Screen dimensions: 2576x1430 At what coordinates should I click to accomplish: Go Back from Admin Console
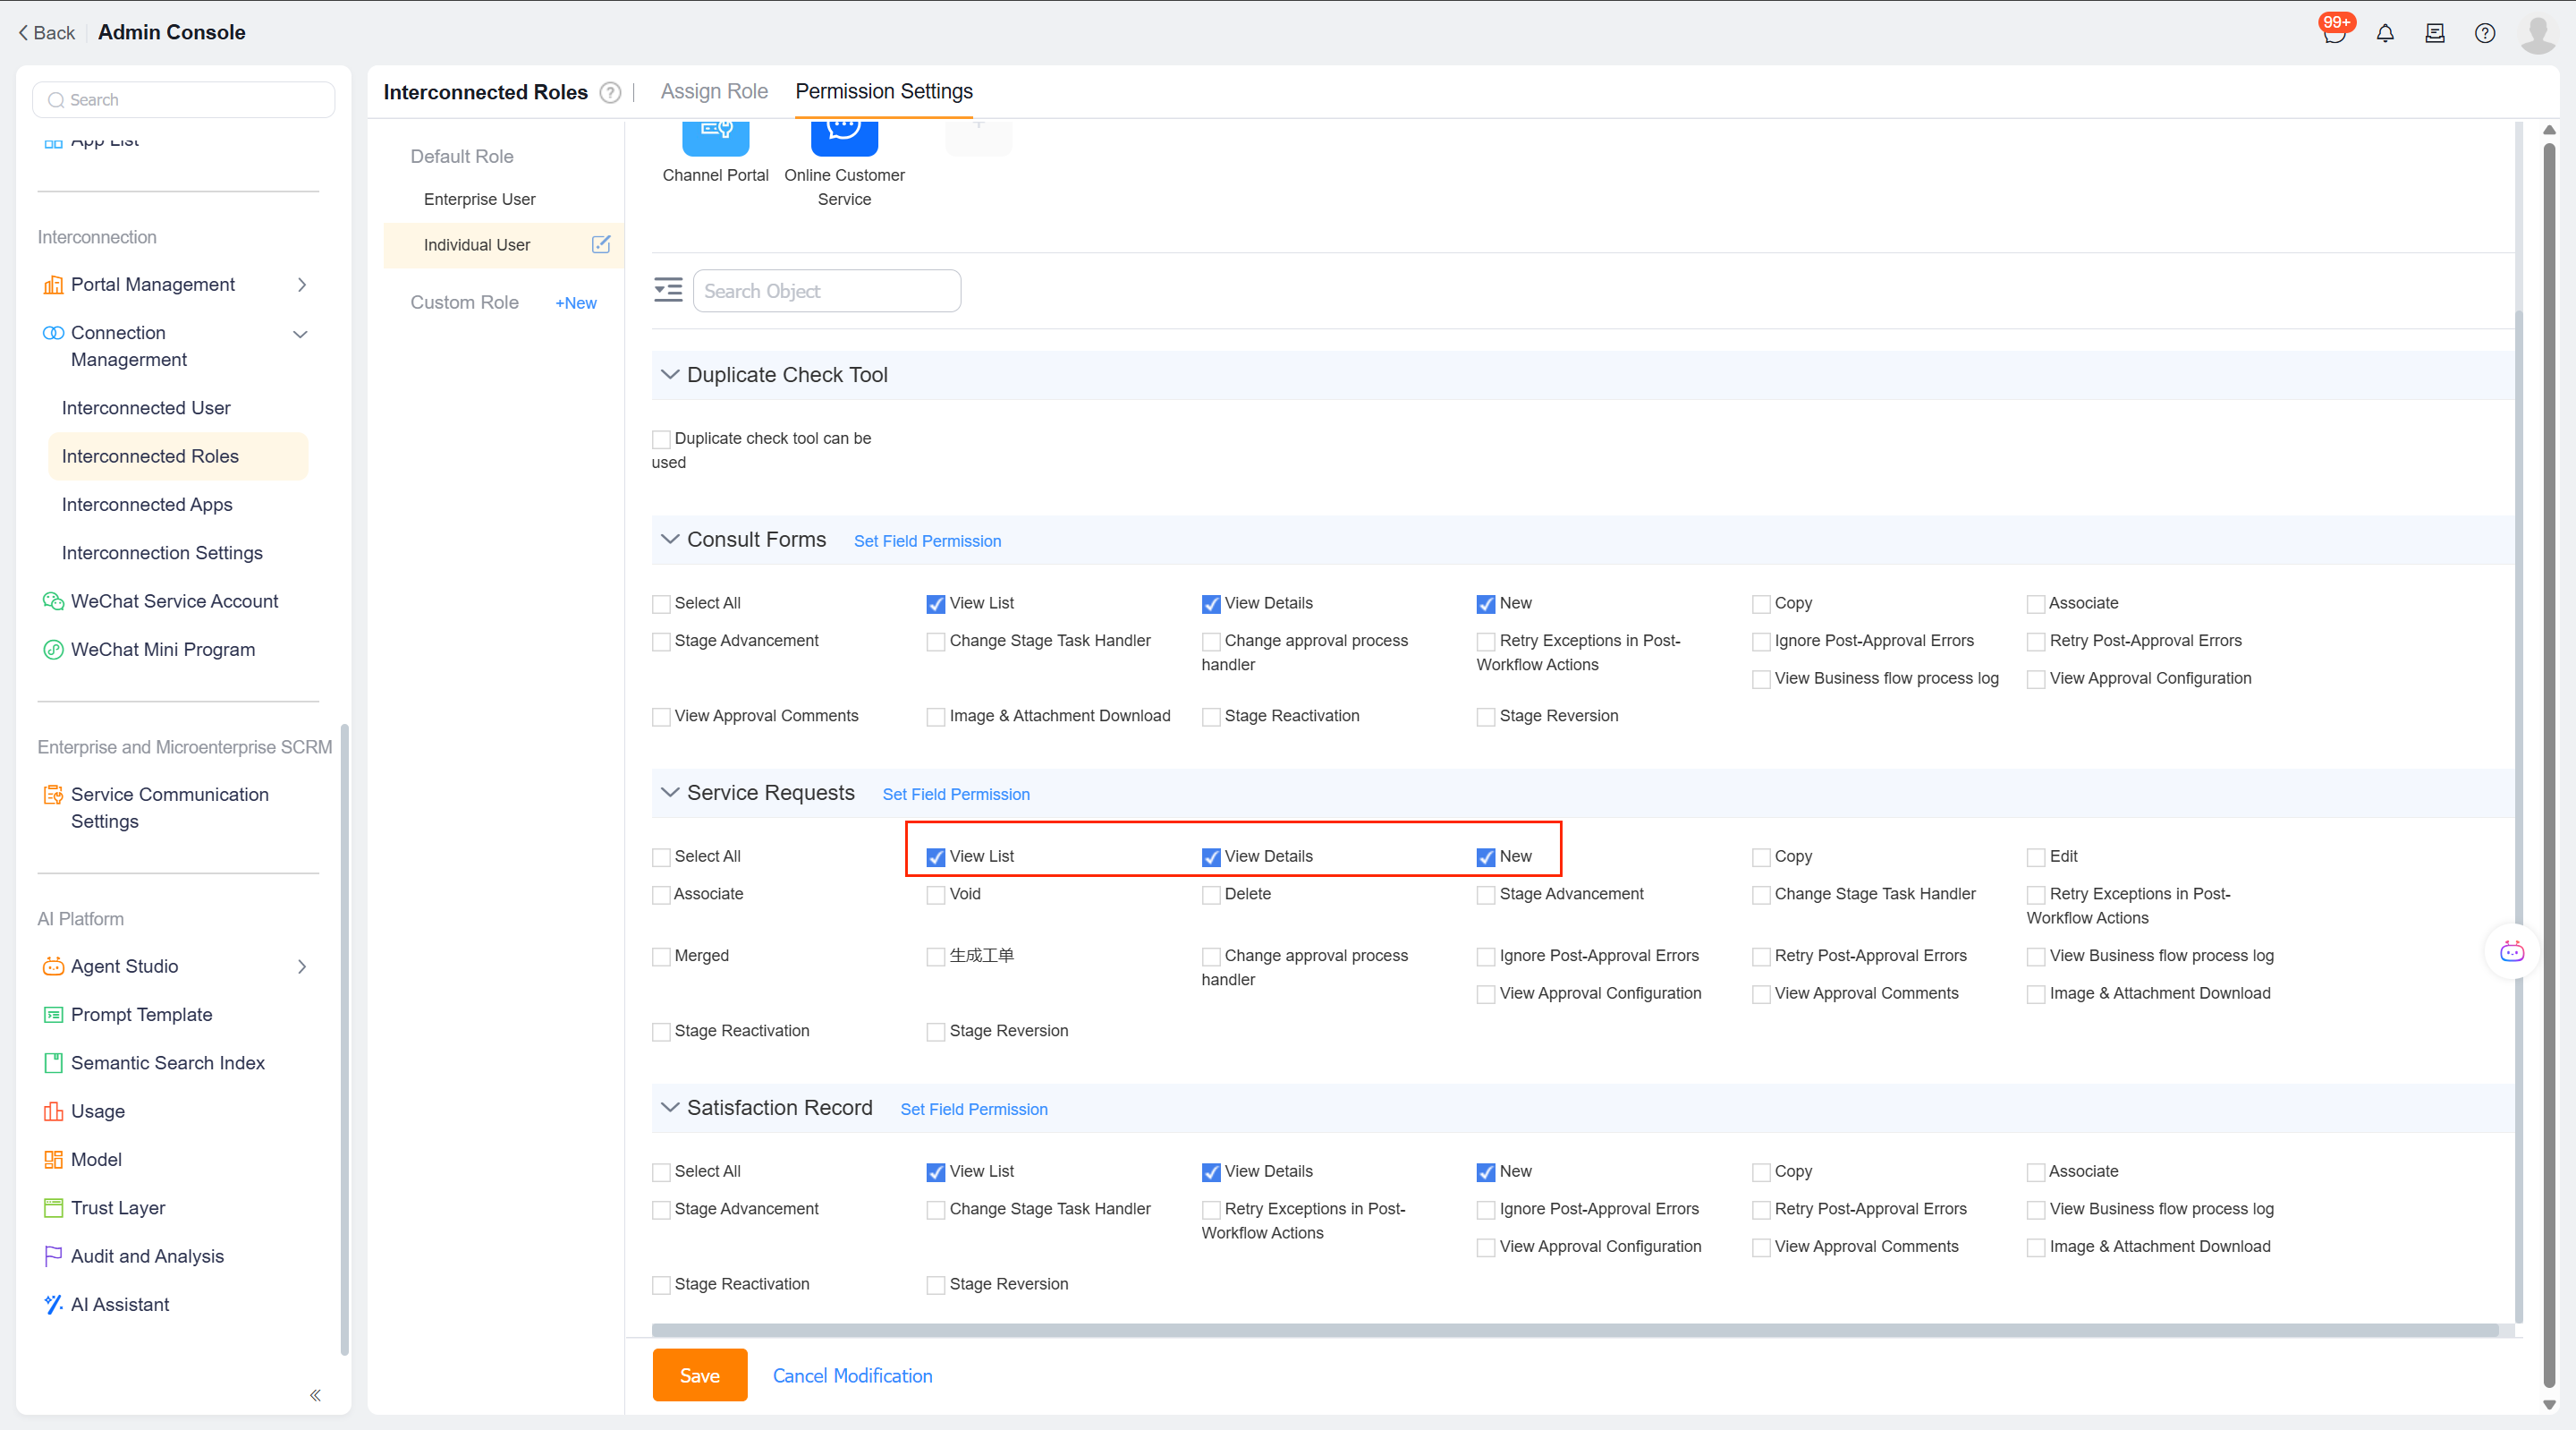pos(46,33)
